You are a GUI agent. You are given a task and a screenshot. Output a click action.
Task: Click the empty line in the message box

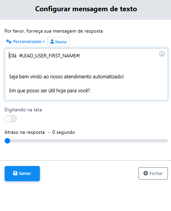click(86, 66)
